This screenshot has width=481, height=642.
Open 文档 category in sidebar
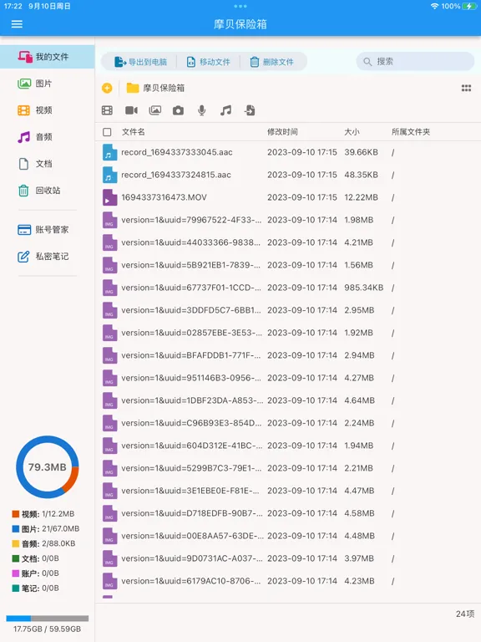click(x=48, y=164)
